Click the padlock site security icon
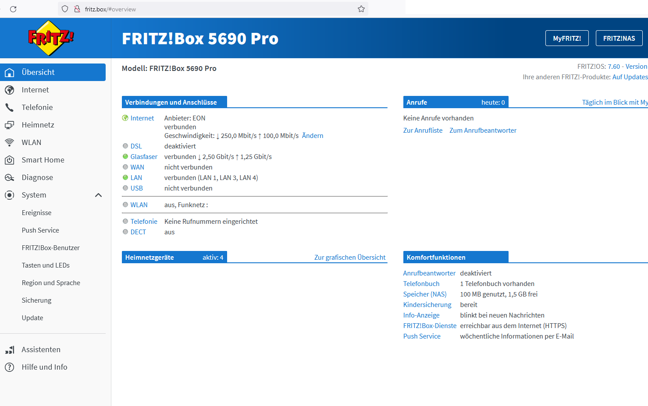Image resolution: width=648 pixels, height=406 pixels. [77, 9]
